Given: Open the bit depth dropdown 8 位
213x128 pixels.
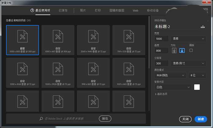Looking at the screenshot, I should click(x=197, y=75).
